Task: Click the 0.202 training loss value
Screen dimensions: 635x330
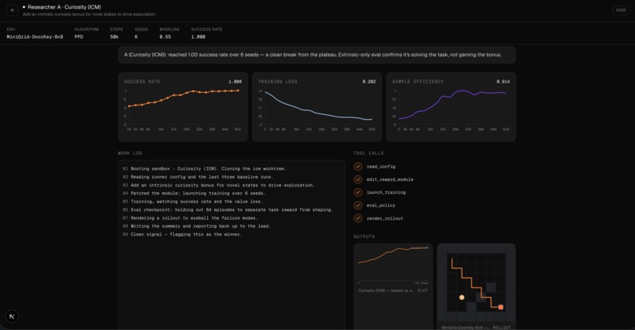Action: coord(369,82)
